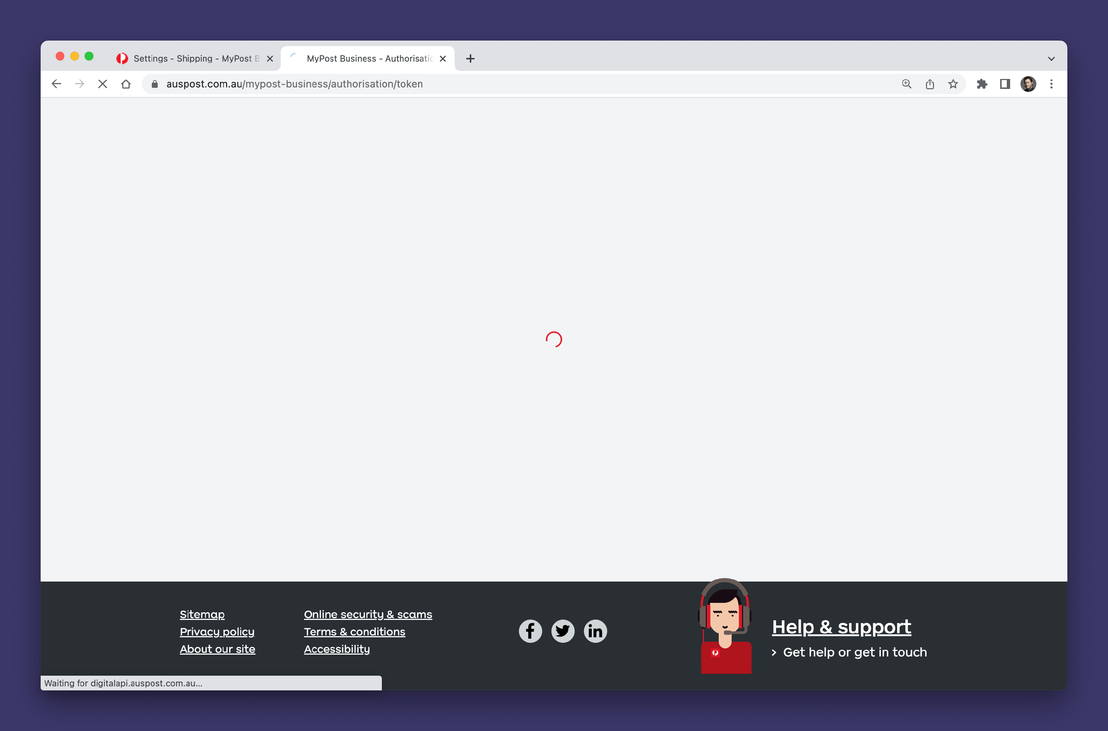Image resolution: width=1108 pixels, height=731 pixels.
Task: Open the Twitter social icon
Action: click(x=562, y=631)
